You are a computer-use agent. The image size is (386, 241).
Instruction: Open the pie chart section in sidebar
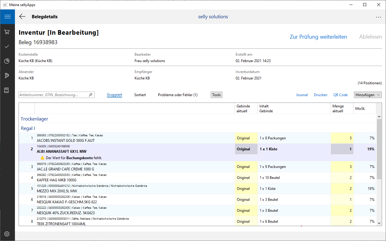pos(7,61)
